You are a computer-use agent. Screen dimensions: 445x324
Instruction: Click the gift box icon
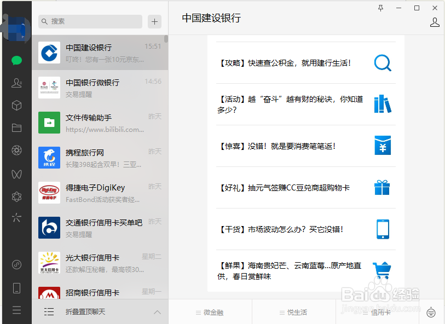click(x=382, y=187)
